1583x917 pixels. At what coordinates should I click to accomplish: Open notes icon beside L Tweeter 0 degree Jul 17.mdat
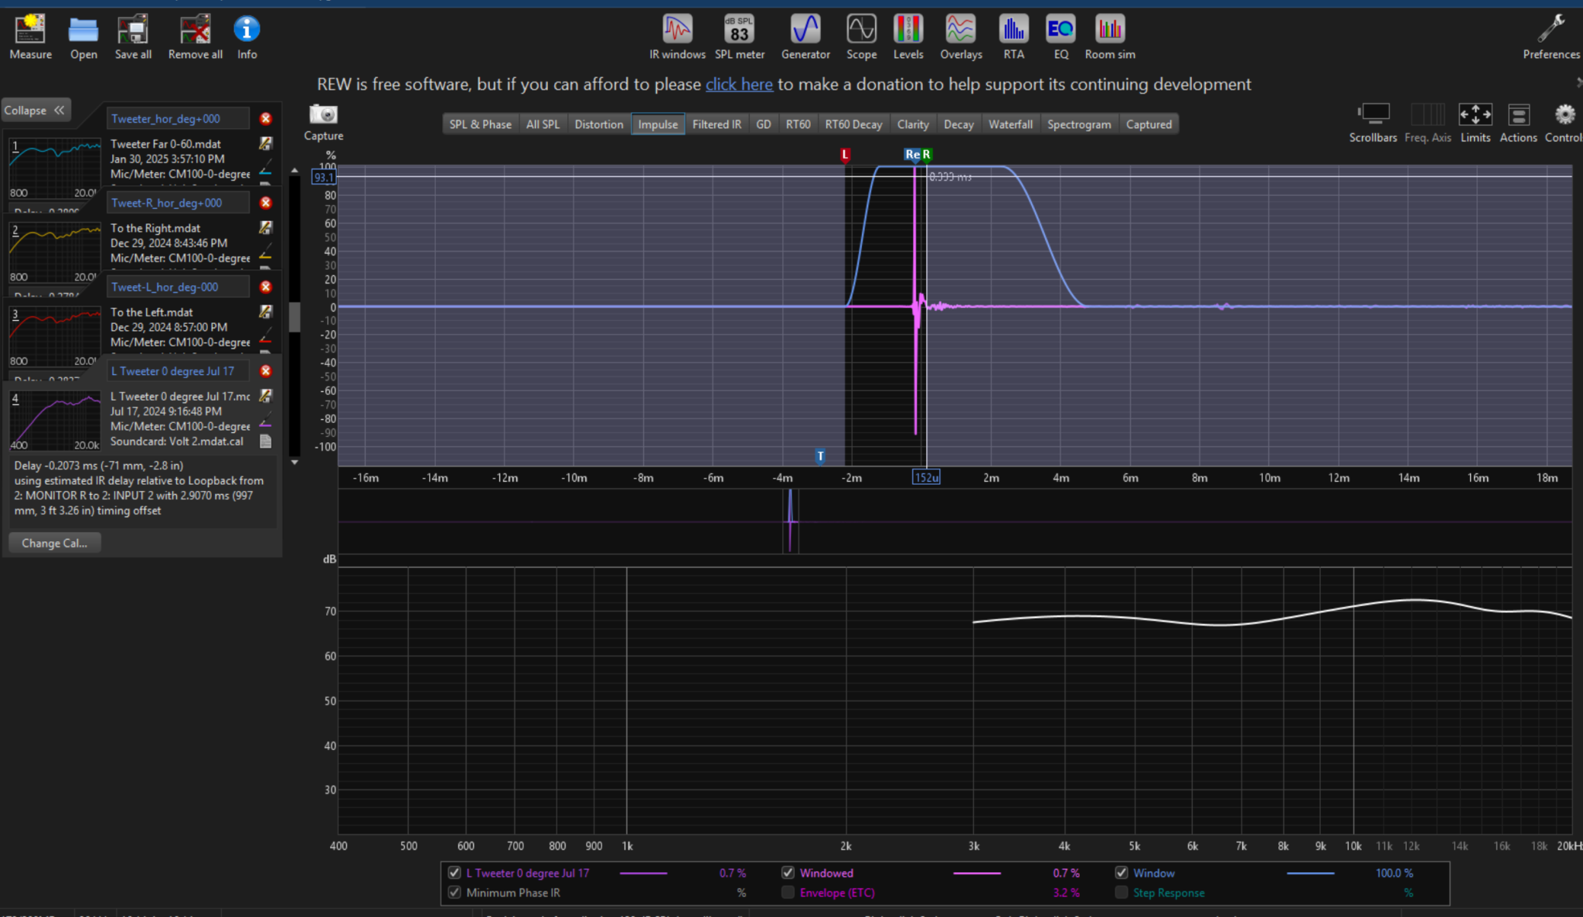pos(265,396)
